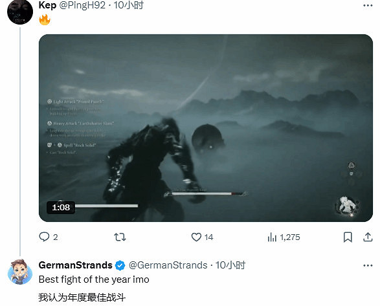Image resolution: width=380 pixels, height=306 pixels.
Task: Click the reply text 'Best fight of the year imo'
Action: [x=94, y=279]
